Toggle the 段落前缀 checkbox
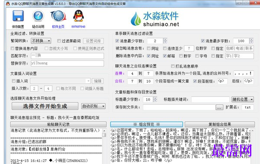Screen dimensions: 260x164 195,81
